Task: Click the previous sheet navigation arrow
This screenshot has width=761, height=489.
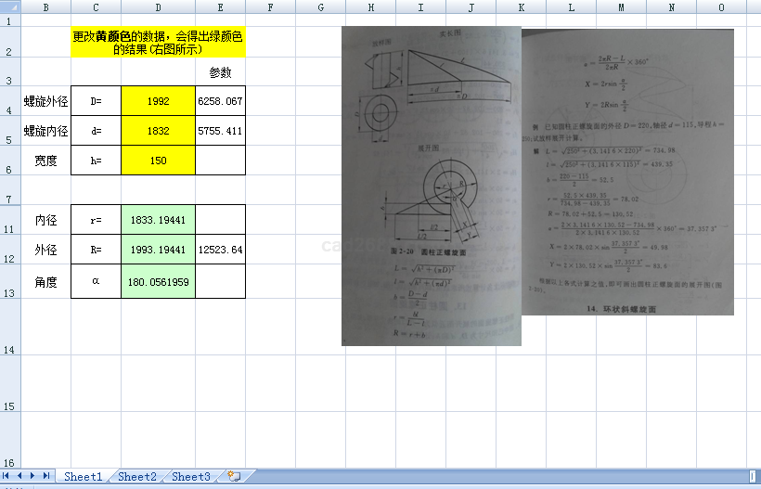Action: (x=20, y=476)
